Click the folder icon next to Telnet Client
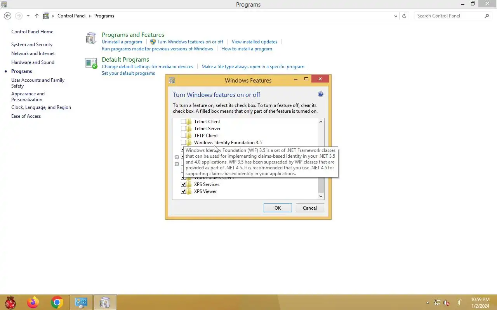The height and width of the screenshot is (310, 497). [189, 122]
